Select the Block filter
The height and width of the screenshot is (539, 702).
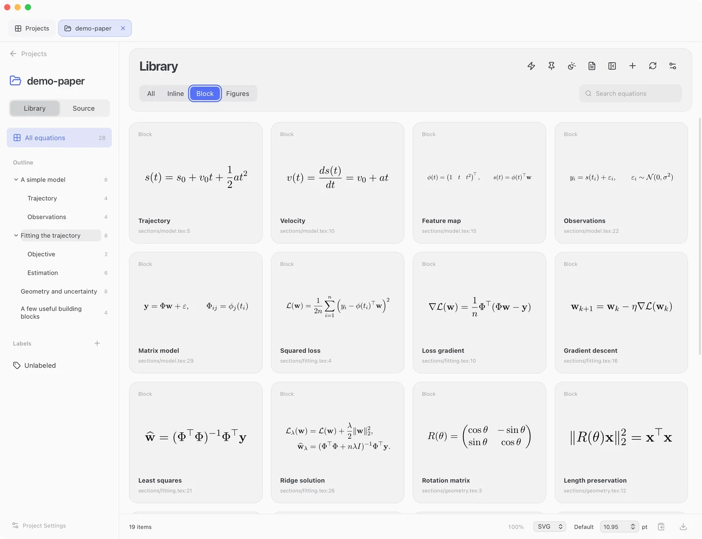click(205, 93)
